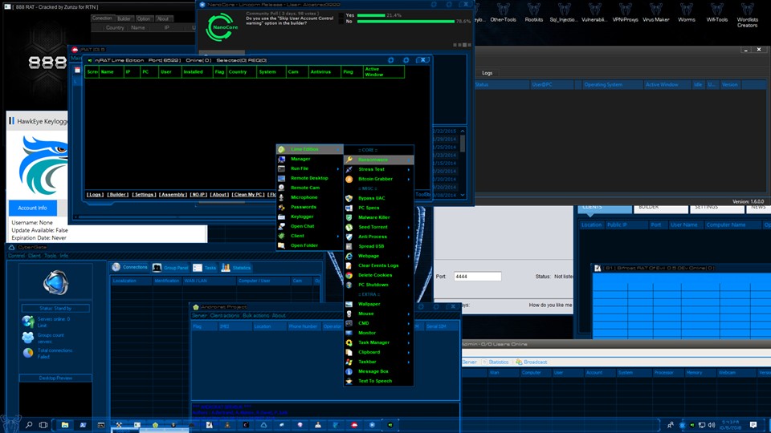Click the green No poll bar
Viewport: 771px width, 433px height.
406,22
